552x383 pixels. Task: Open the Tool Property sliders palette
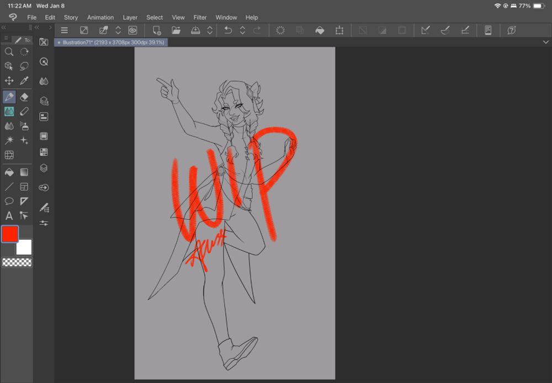[x=44, y=223]
